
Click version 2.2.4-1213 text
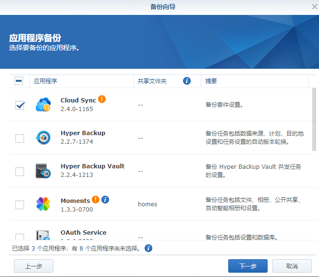coord(77,175)
